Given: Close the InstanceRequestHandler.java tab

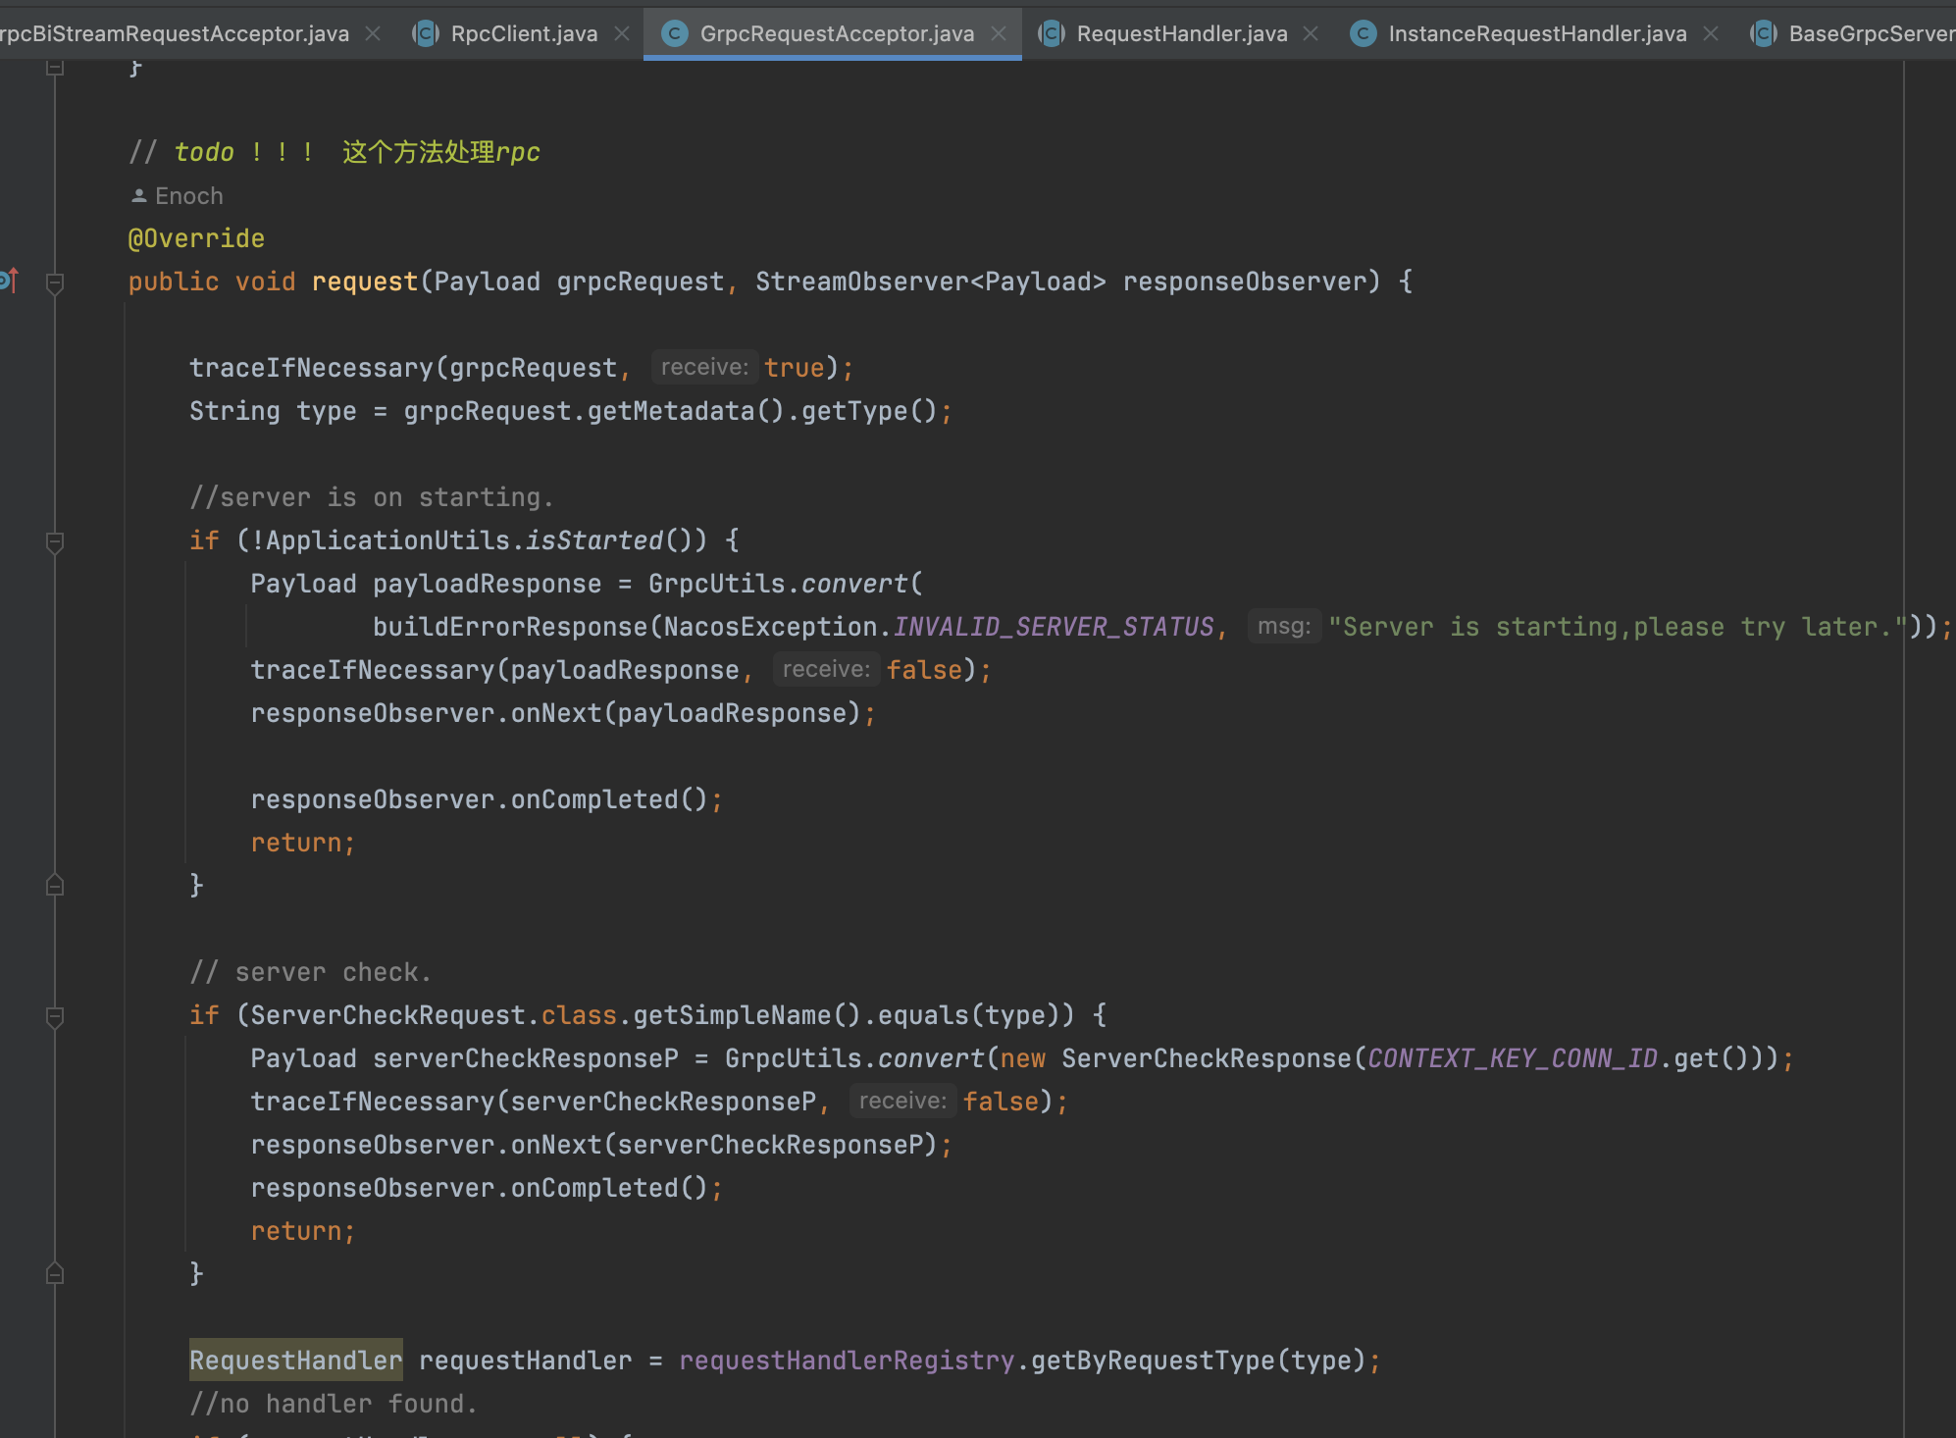Looking at the screenshot, I should pos(1711,33).
